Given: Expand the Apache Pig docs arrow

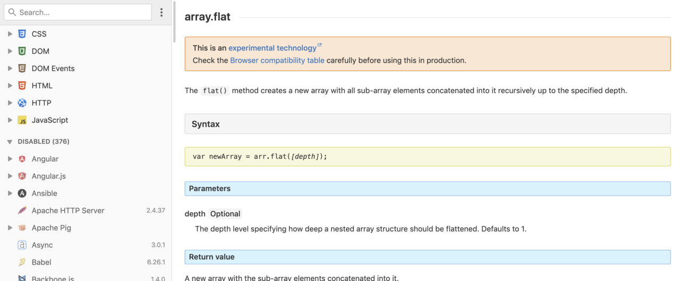Looking at the screenshot, I should (10, 228).
